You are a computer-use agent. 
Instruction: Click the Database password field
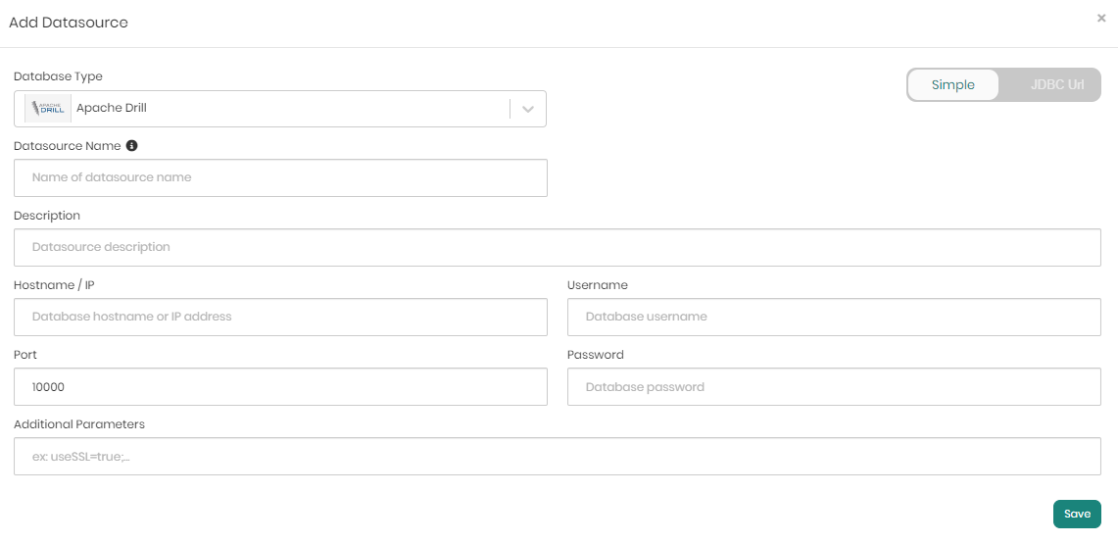point(834,387)
